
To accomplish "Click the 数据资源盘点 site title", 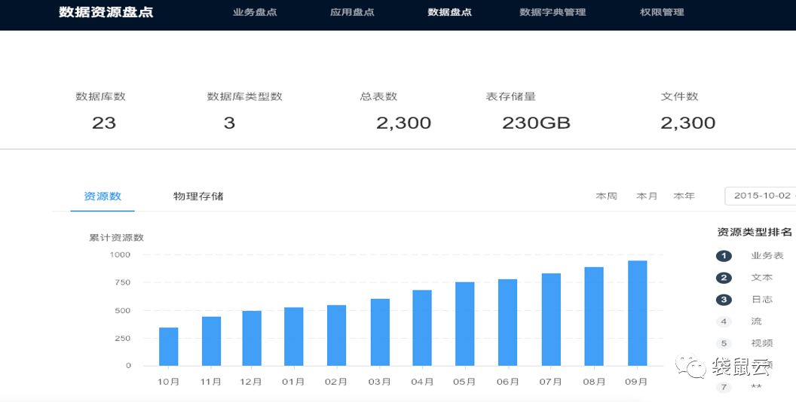I will click(106, 12).
